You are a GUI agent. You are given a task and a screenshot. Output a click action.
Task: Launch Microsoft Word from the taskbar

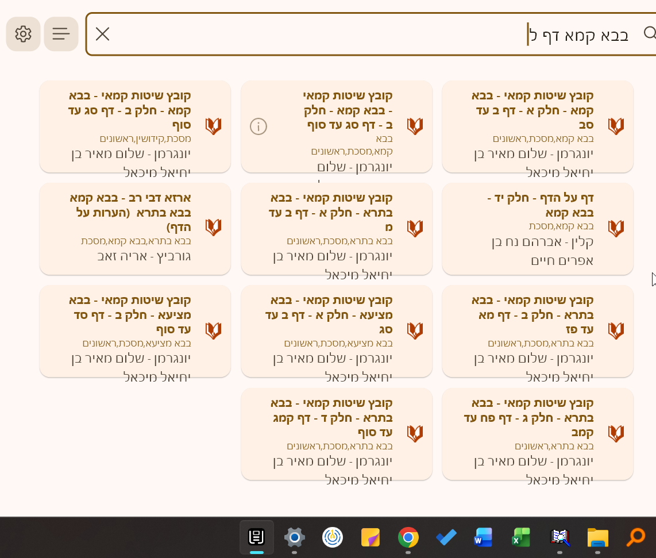coord(483,538)
